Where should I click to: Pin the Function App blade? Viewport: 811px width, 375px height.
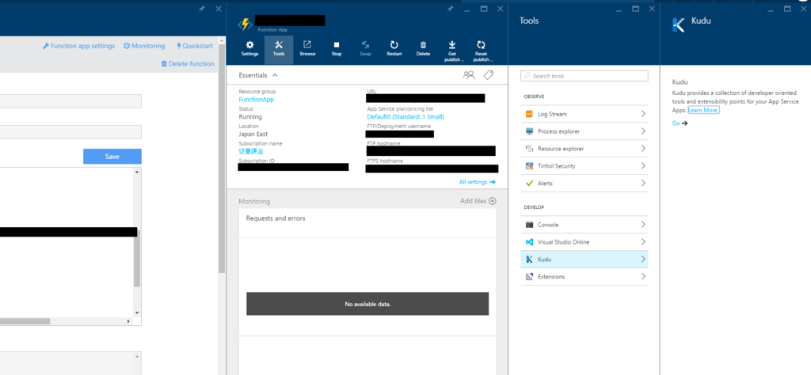coord(451,9)
